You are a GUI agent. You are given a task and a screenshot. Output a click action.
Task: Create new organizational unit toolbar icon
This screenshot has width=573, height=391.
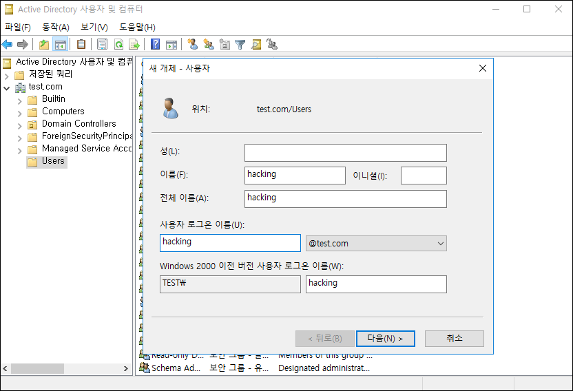[225, 44]
